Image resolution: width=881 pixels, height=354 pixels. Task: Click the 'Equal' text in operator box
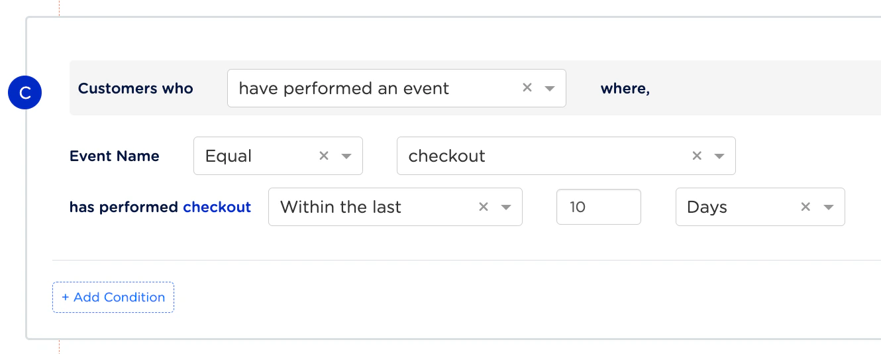(229, 156)
